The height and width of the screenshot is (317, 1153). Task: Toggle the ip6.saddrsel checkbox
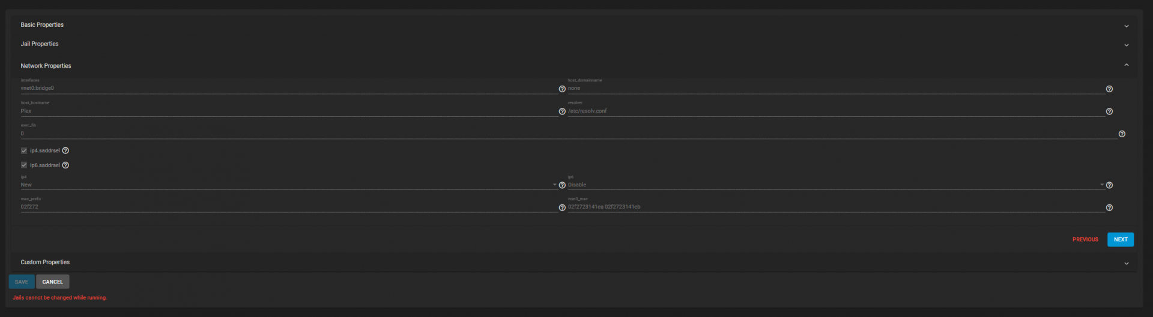coord(24,165)
